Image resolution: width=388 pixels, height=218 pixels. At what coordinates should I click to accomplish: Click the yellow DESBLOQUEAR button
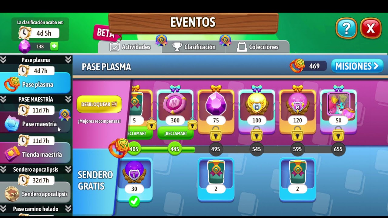coord(99,104)
